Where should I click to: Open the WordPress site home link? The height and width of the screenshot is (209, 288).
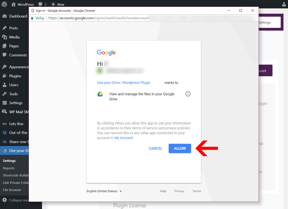point(23,5)
